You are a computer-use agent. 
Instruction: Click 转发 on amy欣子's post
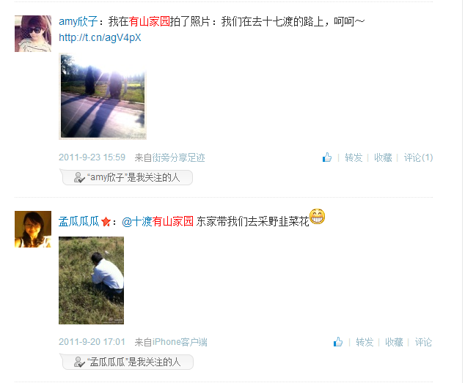click(x=354, y=157)
